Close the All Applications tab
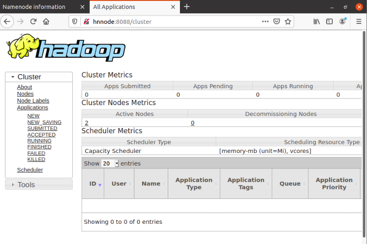The image size is (367, 244). [173, 7]
